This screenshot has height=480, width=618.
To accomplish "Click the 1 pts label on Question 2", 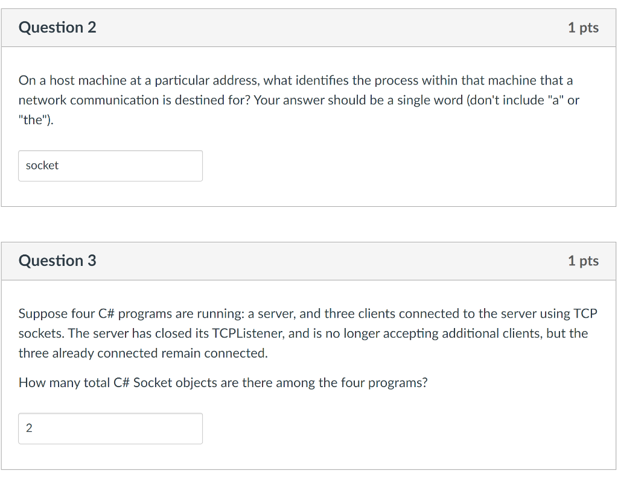I will pos(583,28).
